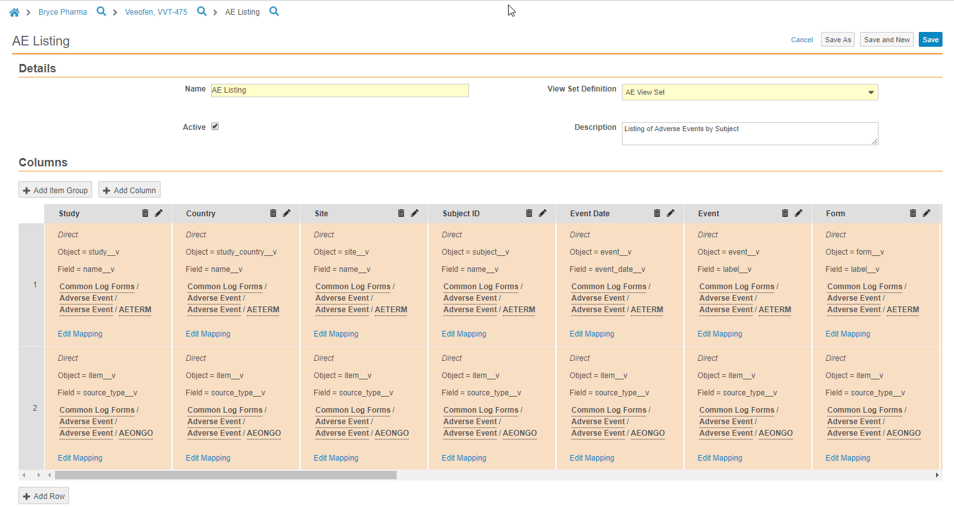Click the Add Item Group button
954x508 pixels.
coord(55,190)
